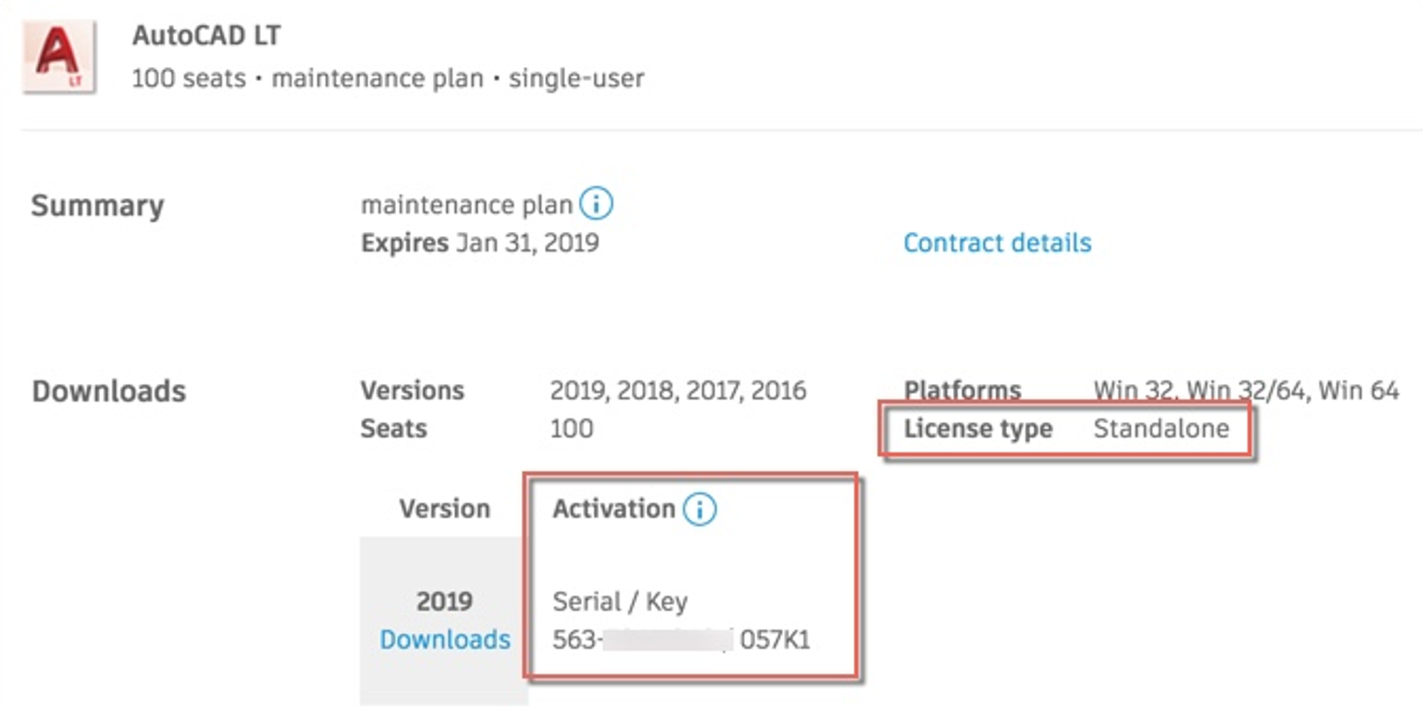This screenshot has width=1423, height=708.
Task: Click the Versions label
Action: point(412,390)
